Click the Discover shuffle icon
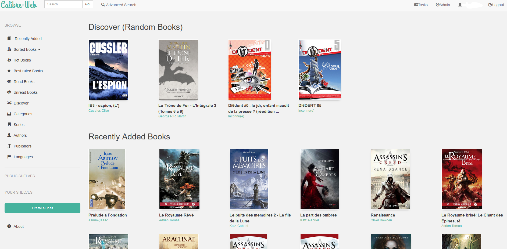The width and height of the screenshot is (507, 249). click(9, 103)
